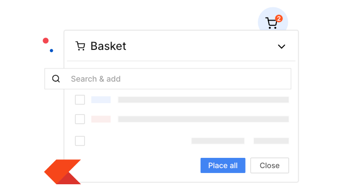
Task: Click the red dot decoration
Action: click(46, 41)
